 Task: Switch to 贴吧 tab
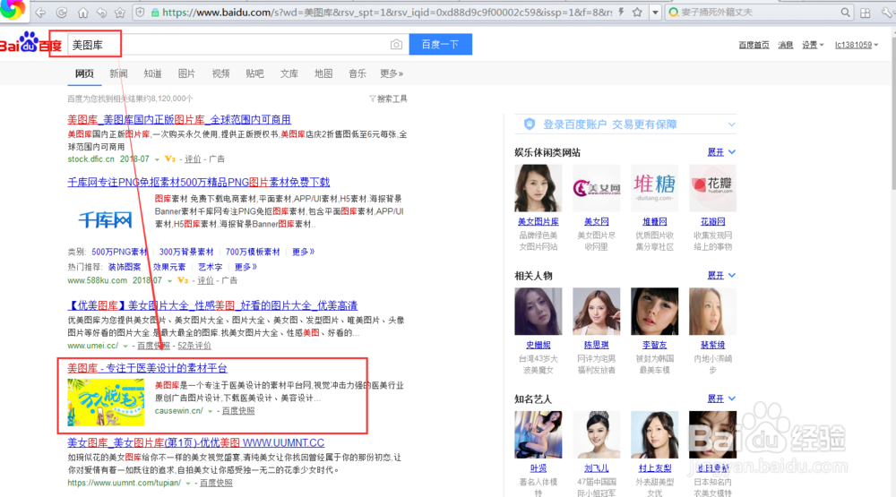pyautogui.click(x=254, y=73)
